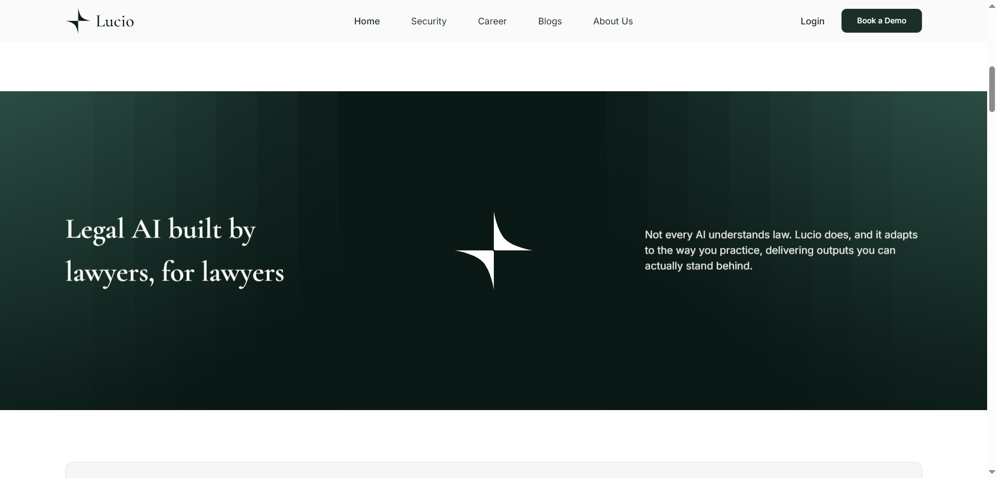Open the Career section
The height and width of the screenshot is (478, 997).
point(492,21)
